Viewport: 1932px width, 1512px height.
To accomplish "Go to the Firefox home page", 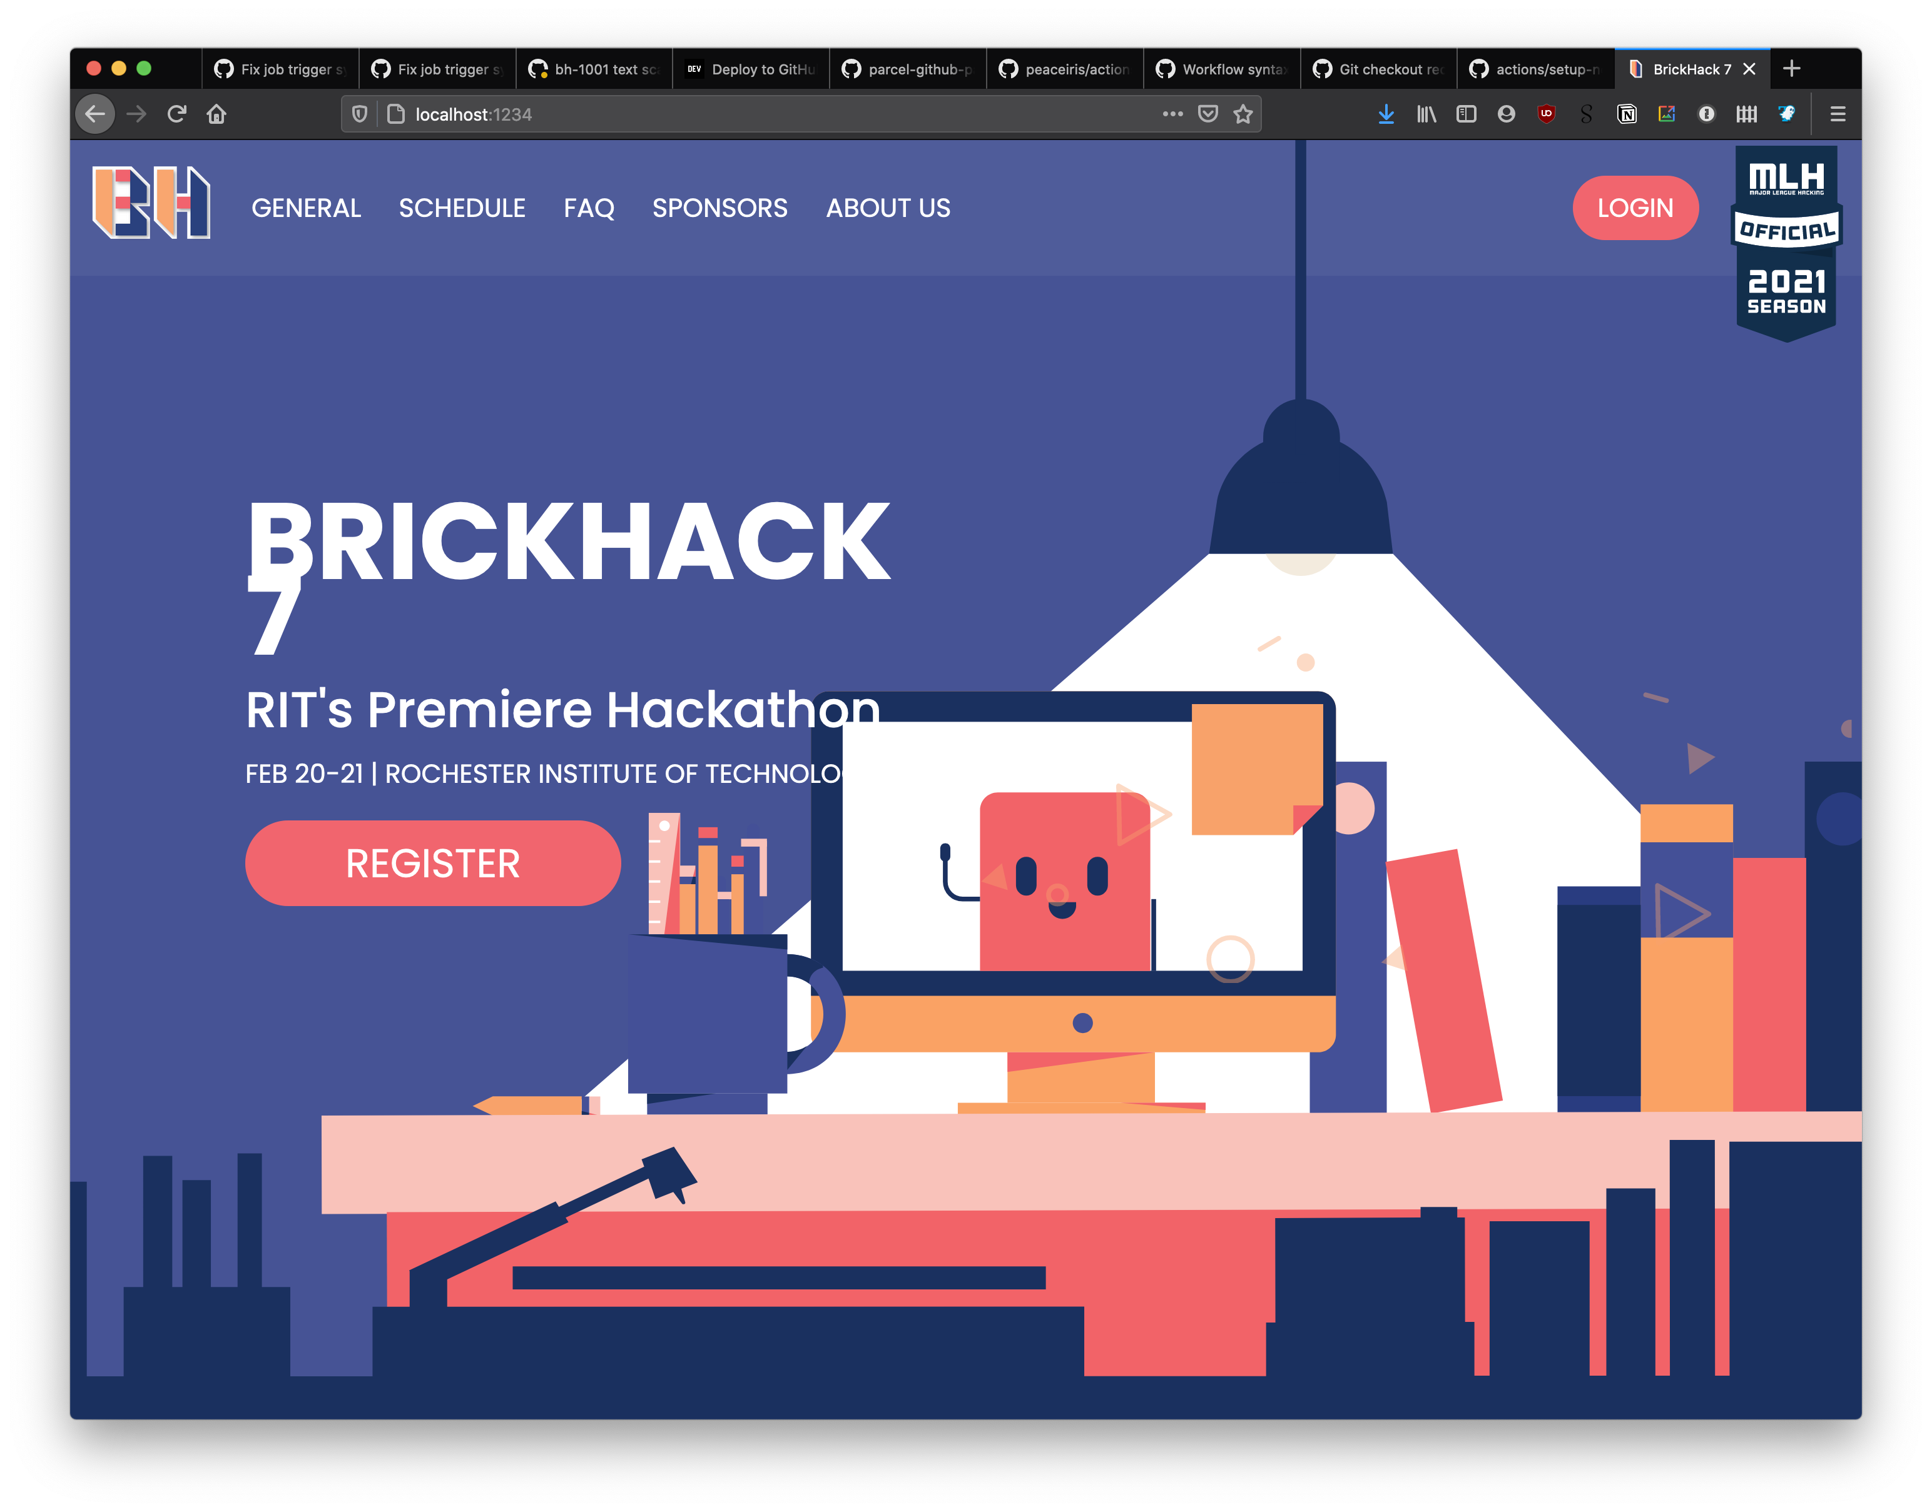I will pos(216,114).
